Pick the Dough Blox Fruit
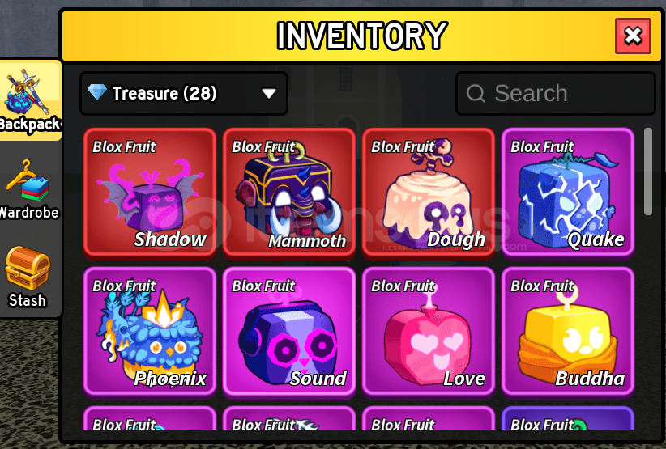 click(428, 193)
